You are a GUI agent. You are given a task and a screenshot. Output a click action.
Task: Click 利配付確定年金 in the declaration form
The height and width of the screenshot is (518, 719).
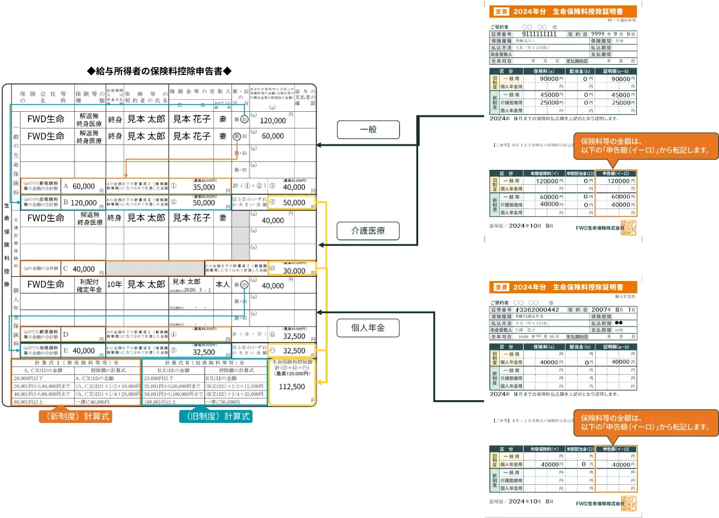[x=89, y=285]
